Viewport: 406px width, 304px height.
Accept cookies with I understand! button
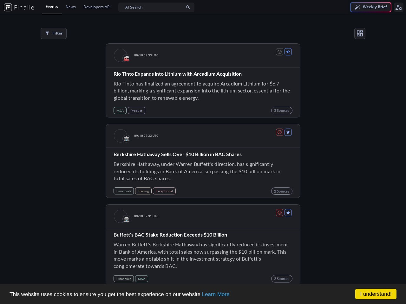click(376, 294)
